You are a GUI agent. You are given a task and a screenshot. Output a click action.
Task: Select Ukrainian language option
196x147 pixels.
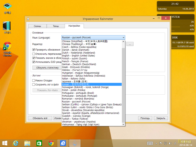click(92, 122)
